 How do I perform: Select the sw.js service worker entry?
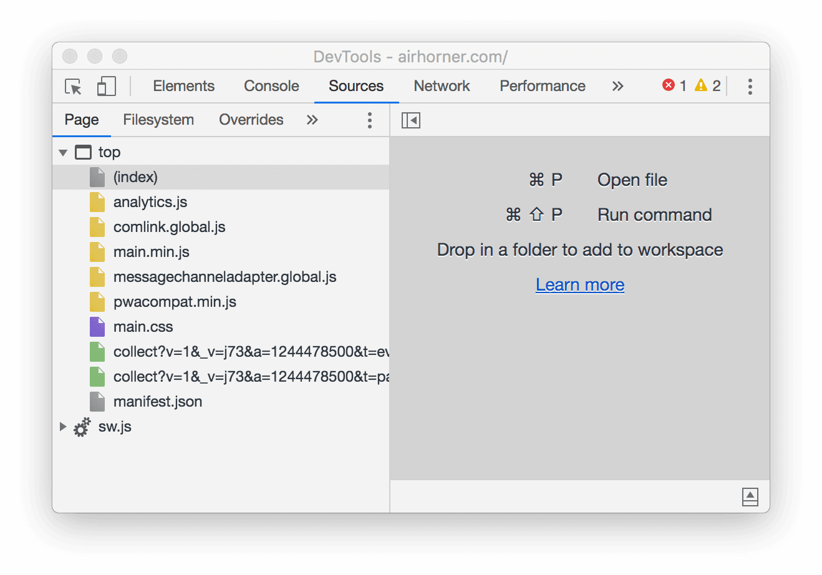(x=114, y=427)
